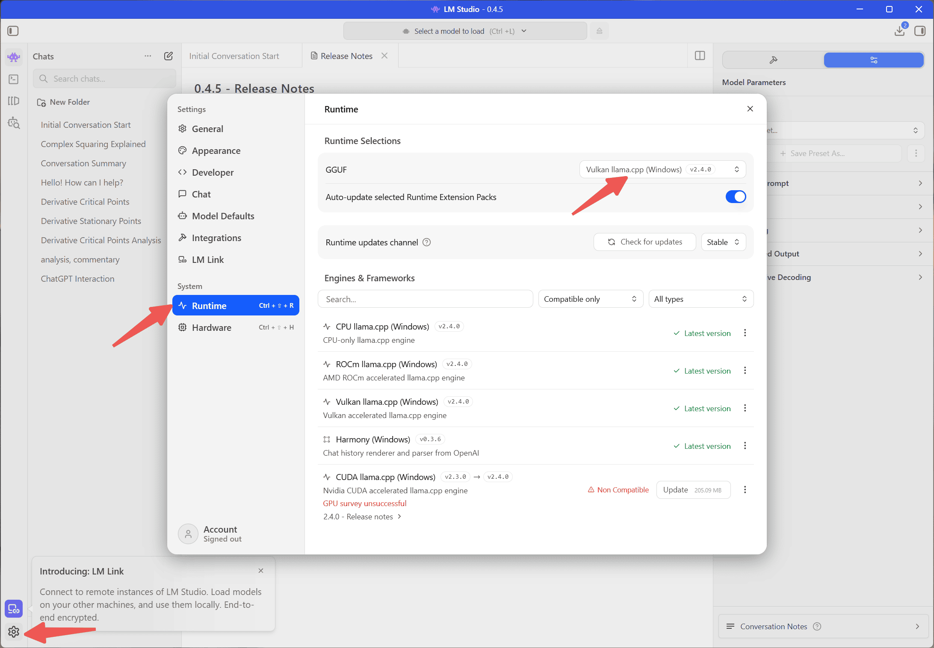Image resolution: width=934 pixels, height=648 pixels.
Task: Open the model search discover icon
Action: (x=14, y=123)
